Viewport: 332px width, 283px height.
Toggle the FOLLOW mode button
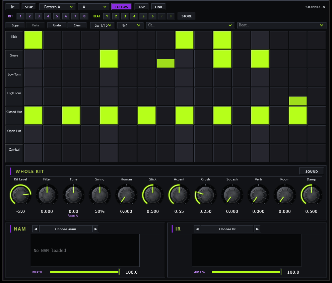[x=122, y=7]
